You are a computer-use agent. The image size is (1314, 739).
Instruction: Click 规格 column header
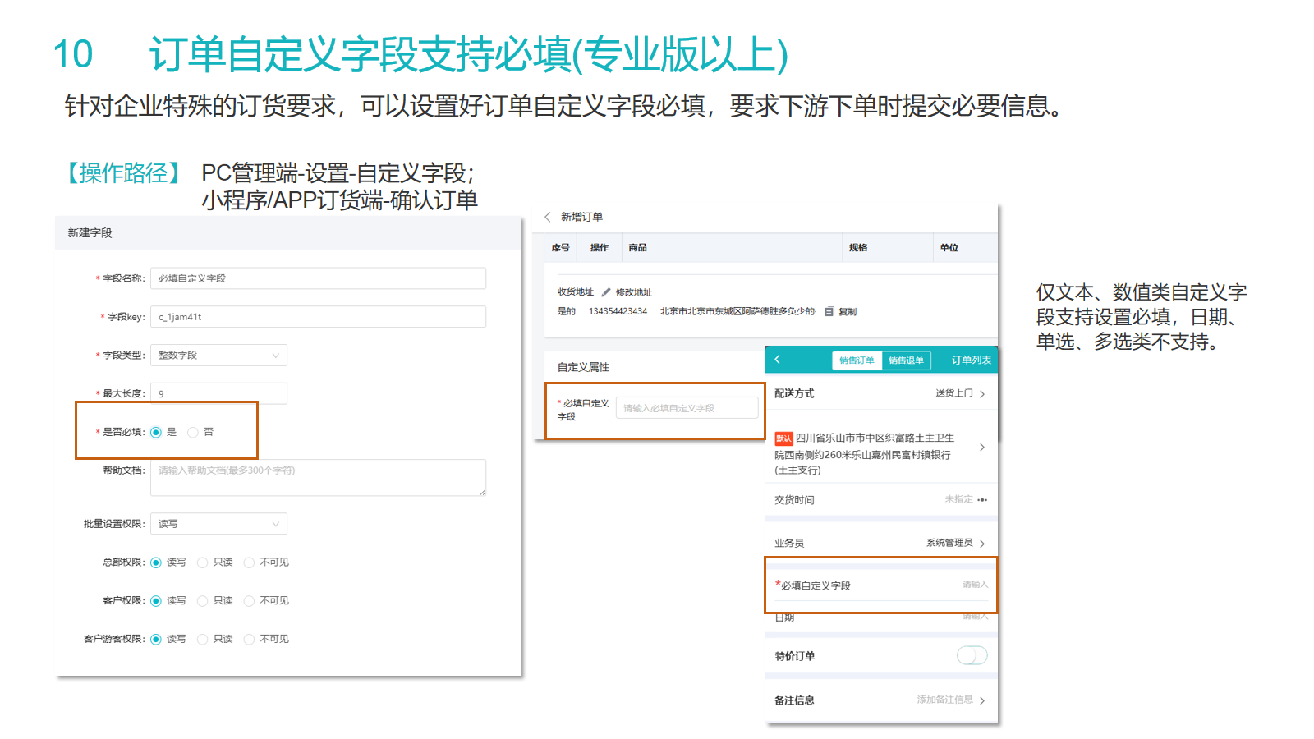click(x=858, y=248)
